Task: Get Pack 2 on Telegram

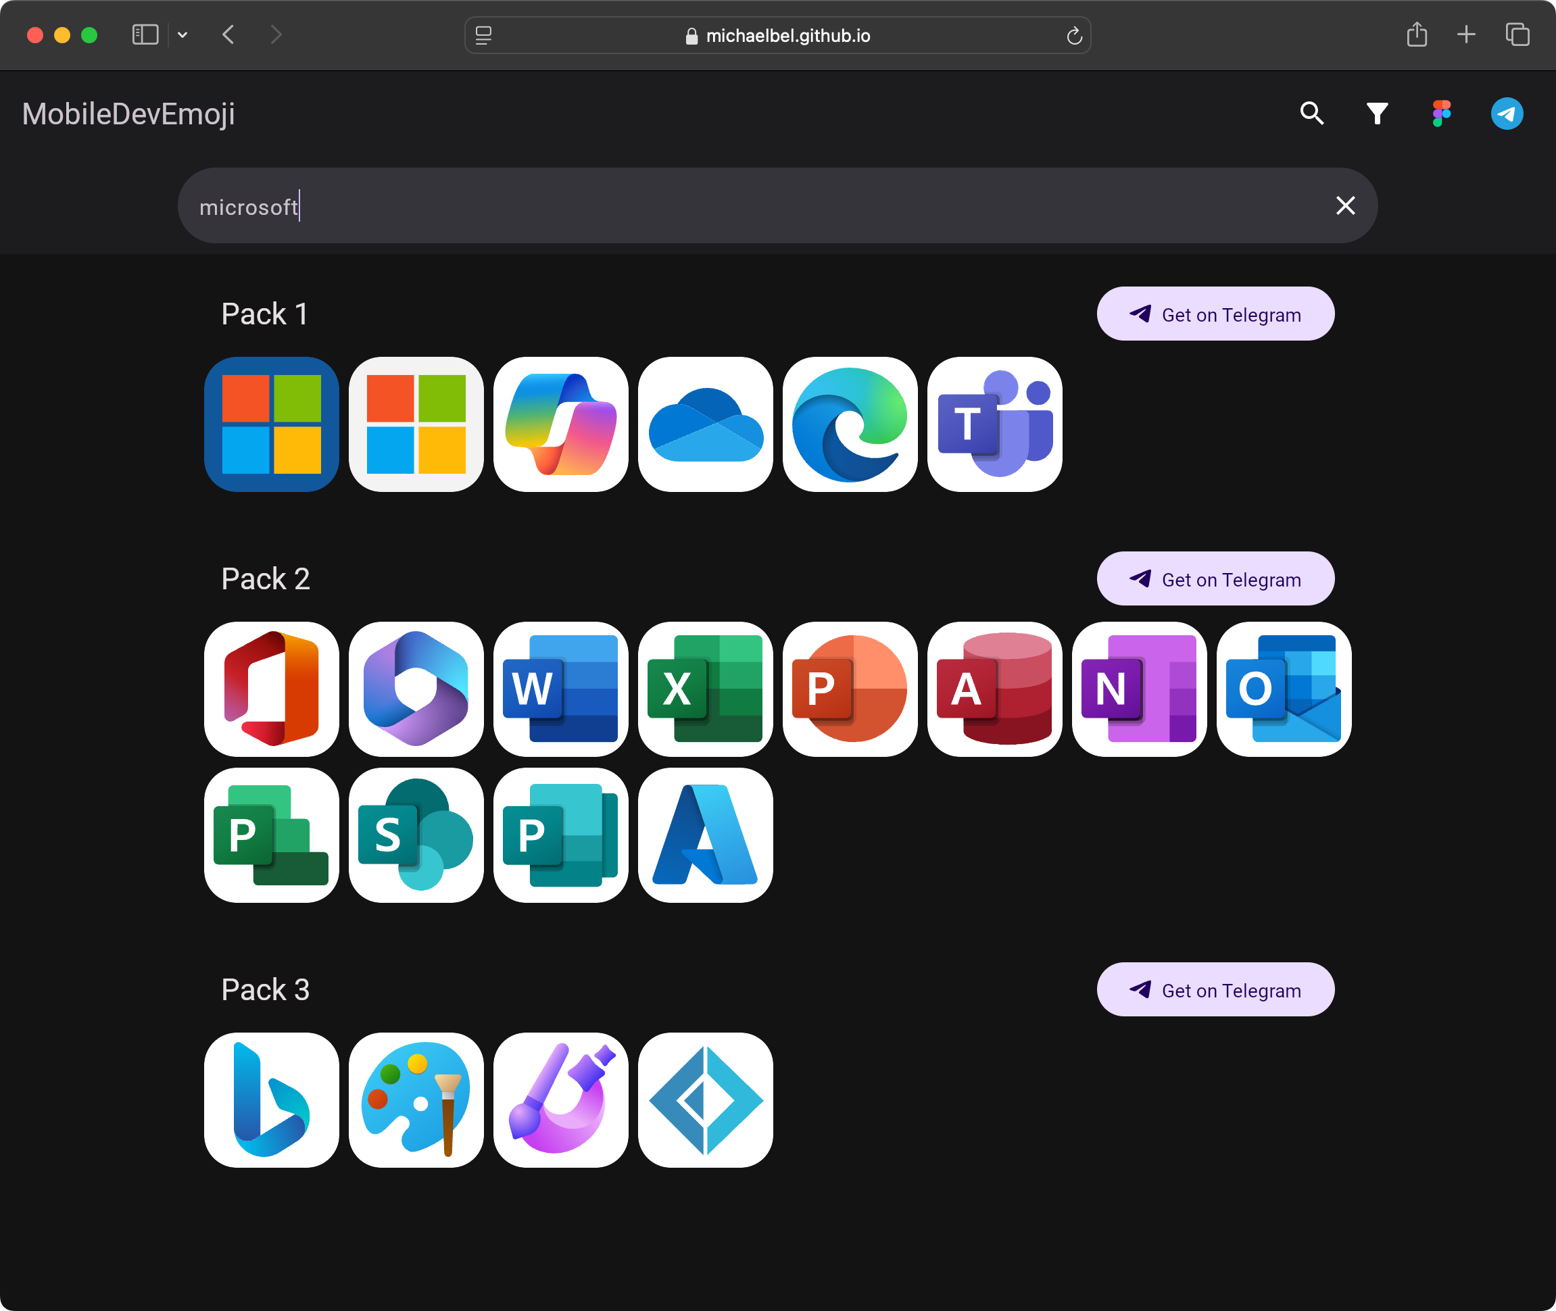Action: click(x=1215, y=579)
